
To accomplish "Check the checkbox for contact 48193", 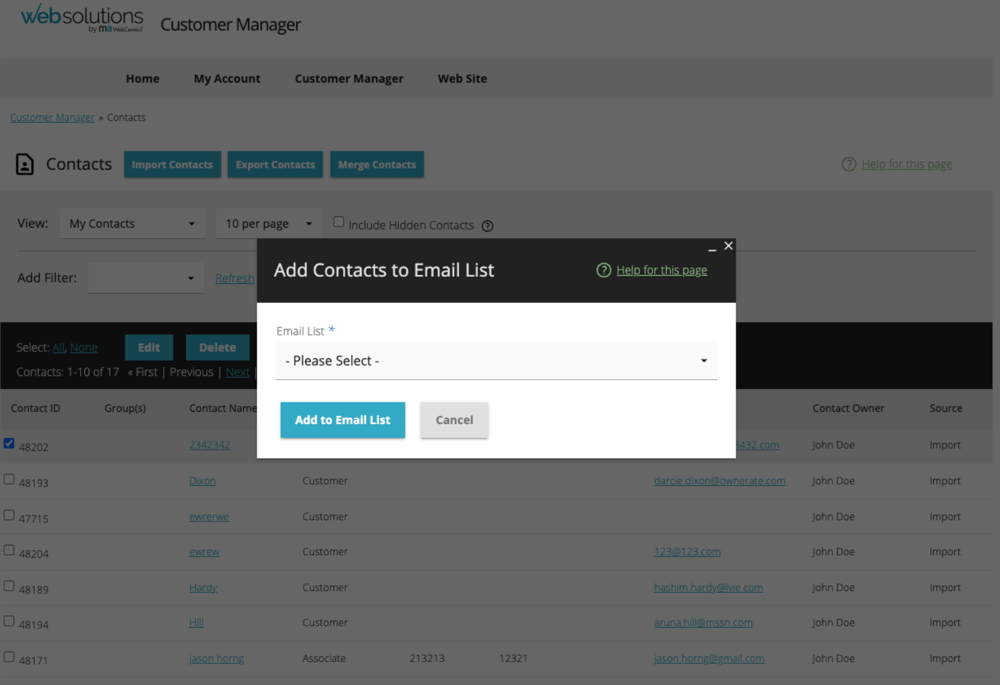I will (9, 479).
